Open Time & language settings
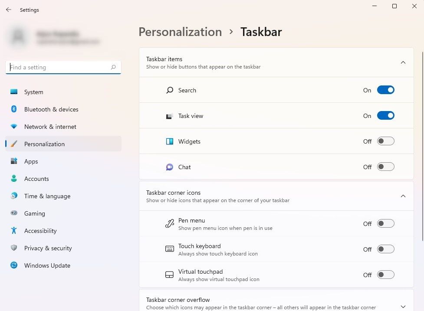 47,196
